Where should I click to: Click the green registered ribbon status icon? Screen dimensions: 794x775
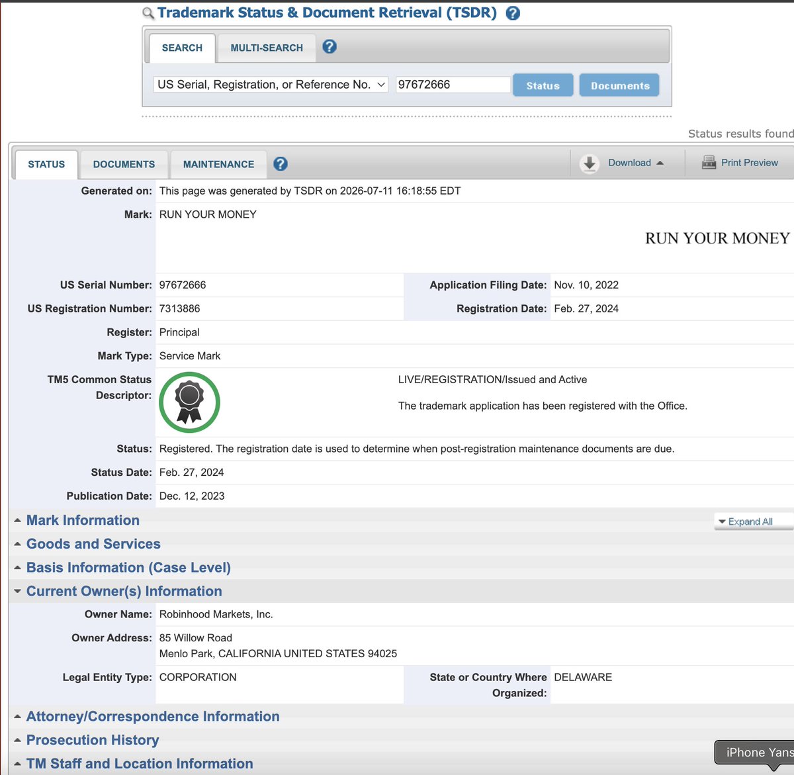click(189, 402)
